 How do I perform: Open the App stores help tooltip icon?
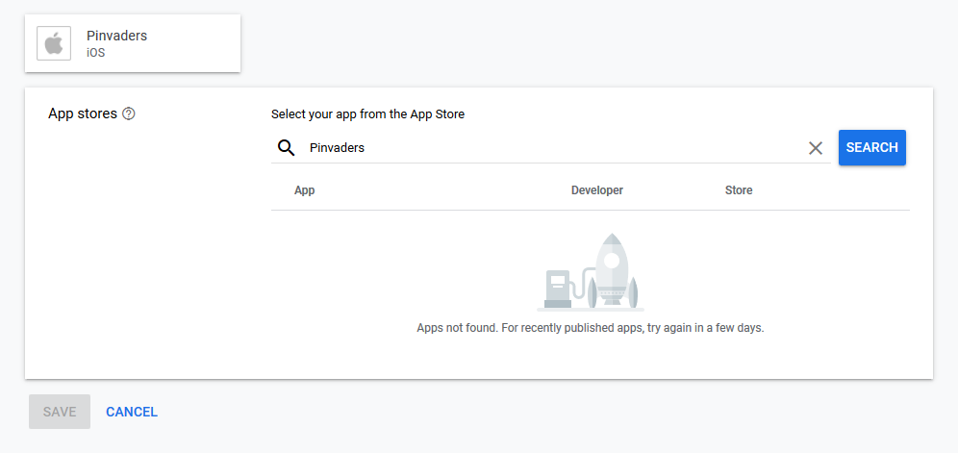(129, 113)
